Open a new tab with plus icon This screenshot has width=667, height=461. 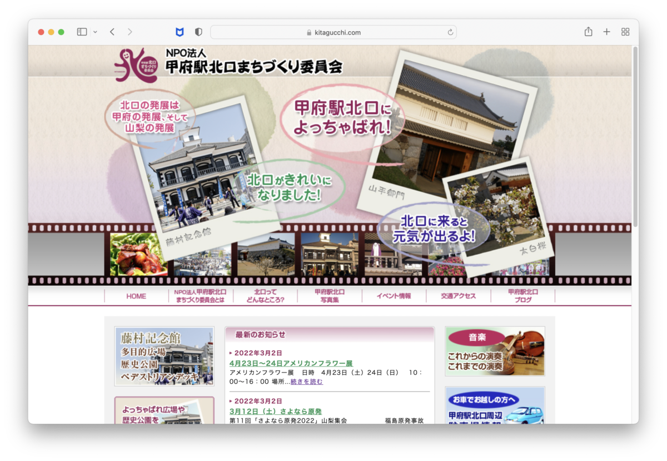point(606,32)
